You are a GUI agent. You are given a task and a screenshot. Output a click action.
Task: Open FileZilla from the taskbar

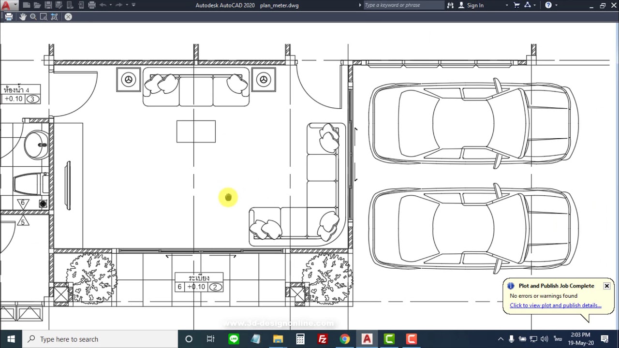(x=323, y=339)
